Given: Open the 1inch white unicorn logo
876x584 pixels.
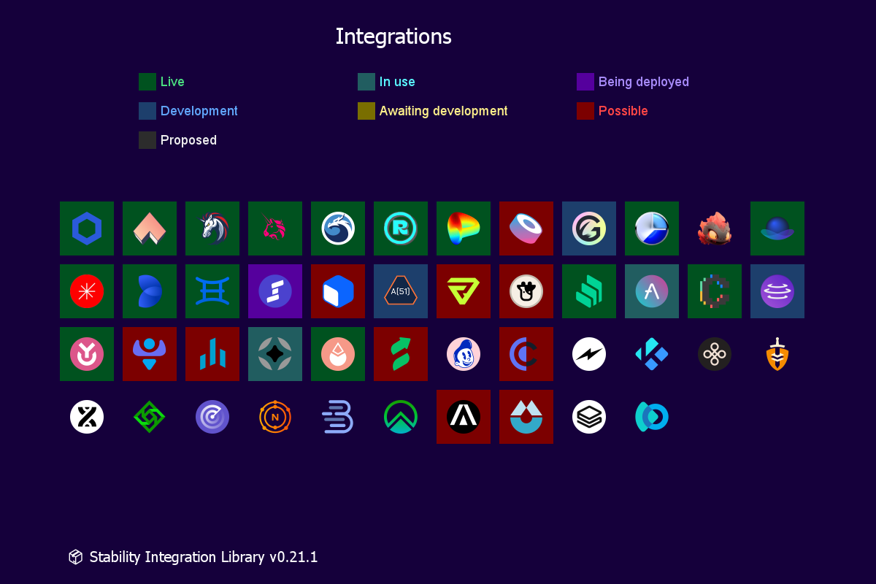Looking at the screenshot, I should (212, 228).
